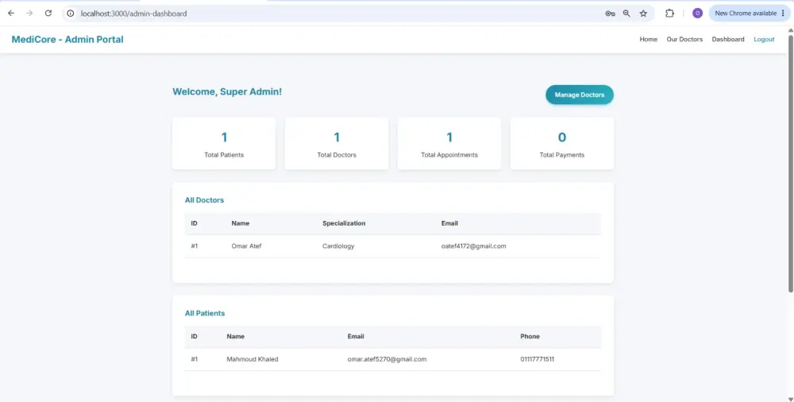Image resolution: width=794 pixels, height=402 pixels.
Task: Click the Specialization column header
Action: point(344,223)
